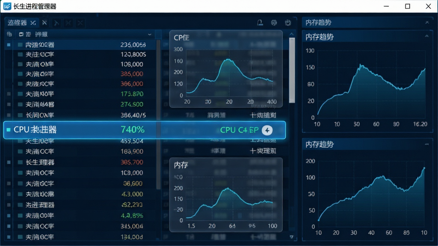Click the scroll-up arrow of the middle pane

coord(292,34)
